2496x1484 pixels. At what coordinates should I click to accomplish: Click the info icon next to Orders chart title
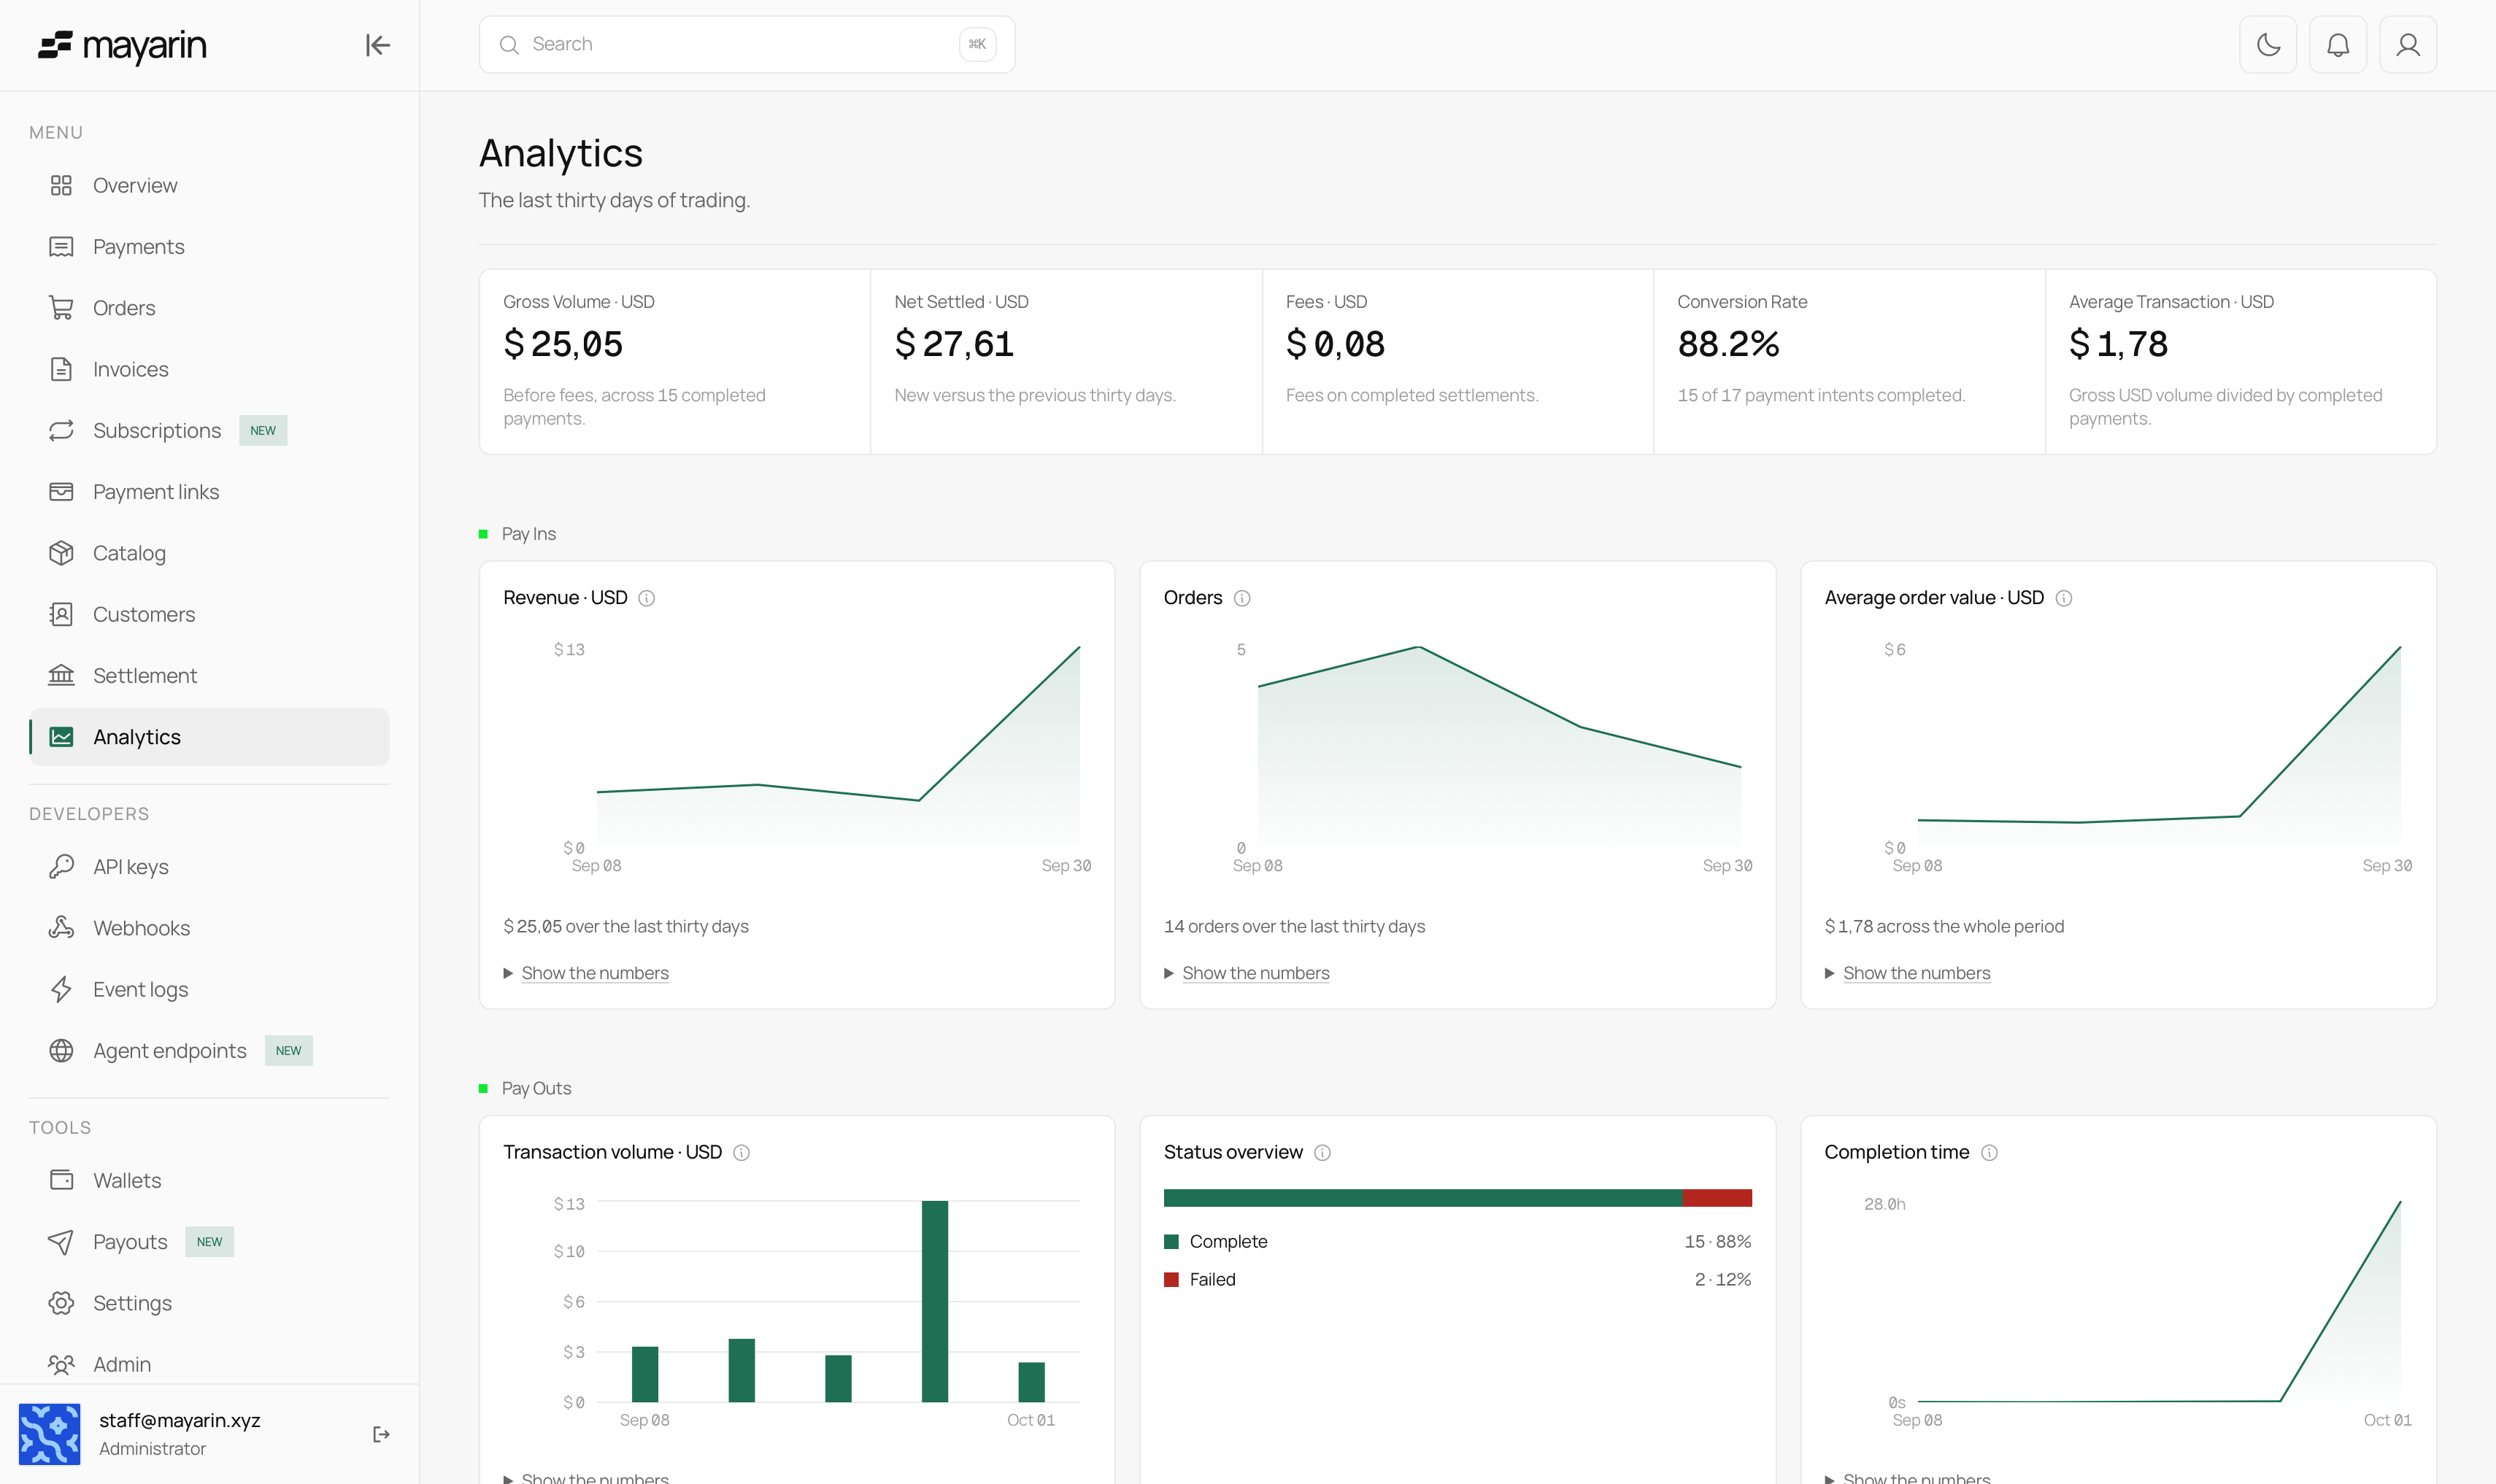pos(1241,598)
